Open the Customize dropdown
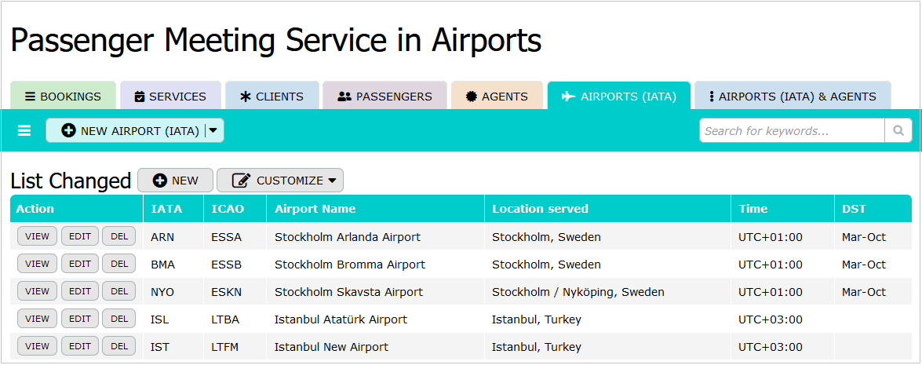The width and height of the screenshot is (922, 365). pyautogui.click(x=280, y=181)
